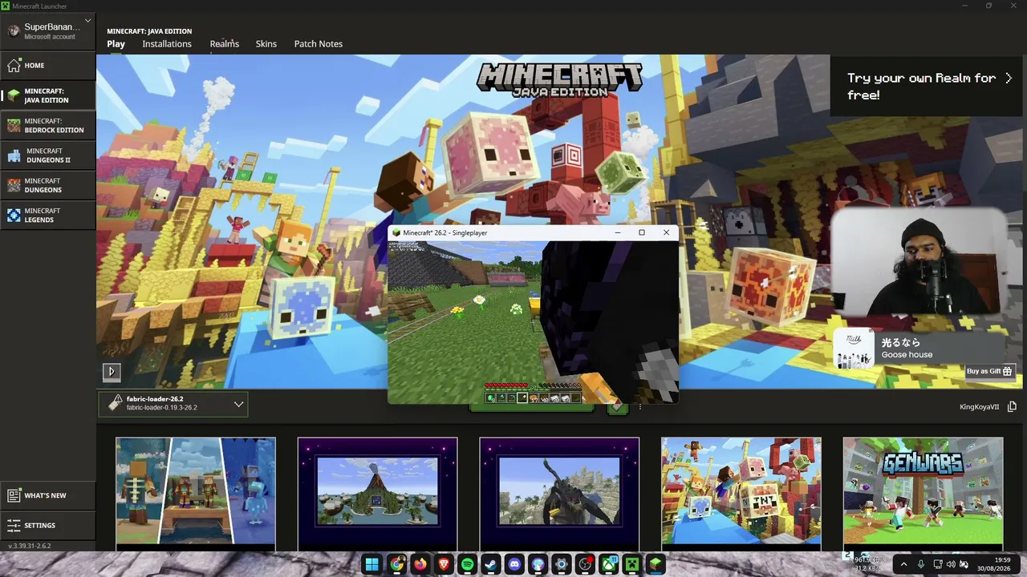This screenshot has width=1027, height=577.
Task: Switch to the Play tab
Action: coord(116,44)
